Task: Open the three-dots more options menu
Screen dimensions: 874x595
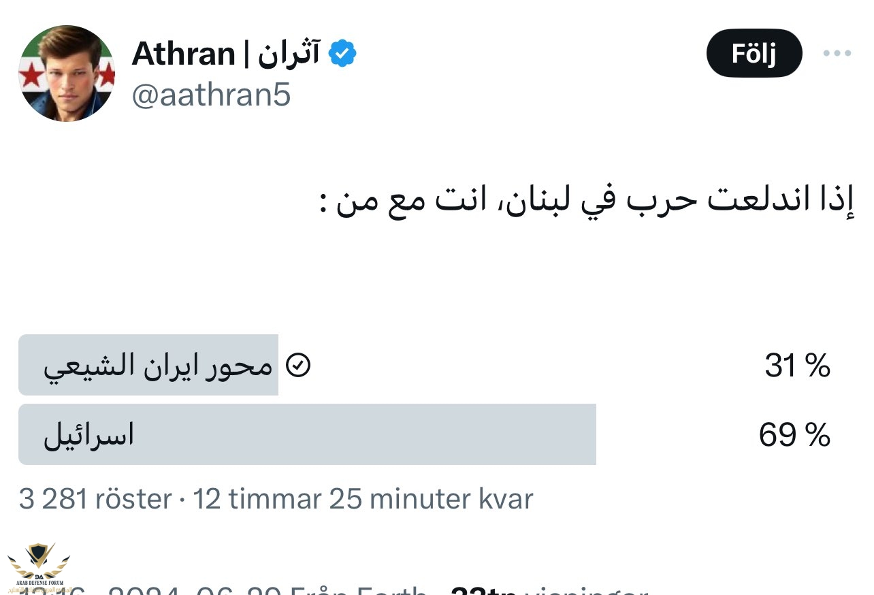Action: tap(837, 53)
